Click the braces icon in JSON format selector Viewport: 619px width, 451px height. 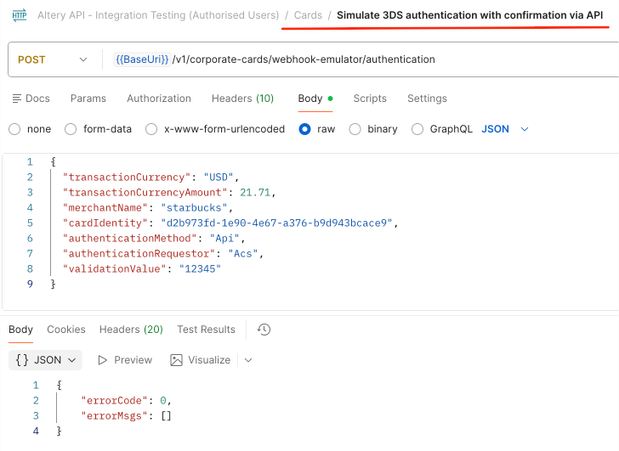pos(22,360)
